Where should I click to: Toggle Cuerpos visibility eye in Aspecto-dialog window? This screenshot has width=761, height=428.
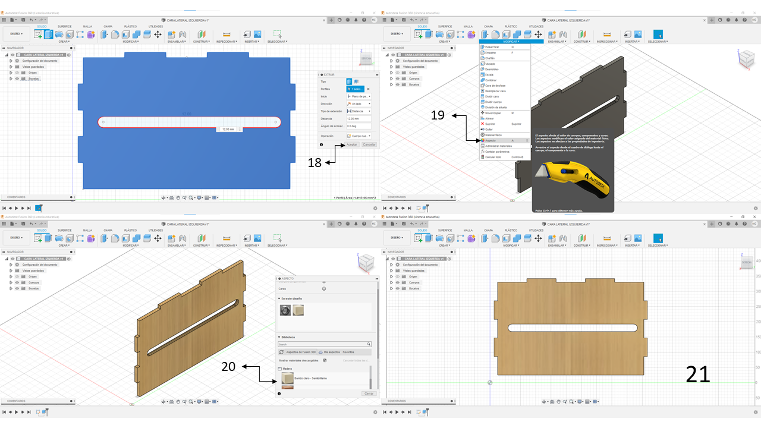coord(17,282)
